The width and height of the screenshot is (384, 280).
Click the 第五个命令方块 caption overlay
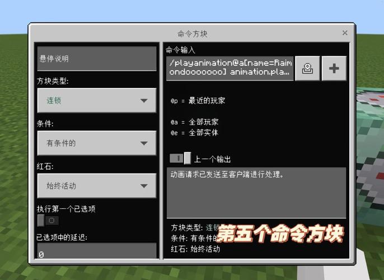point(279,234)
